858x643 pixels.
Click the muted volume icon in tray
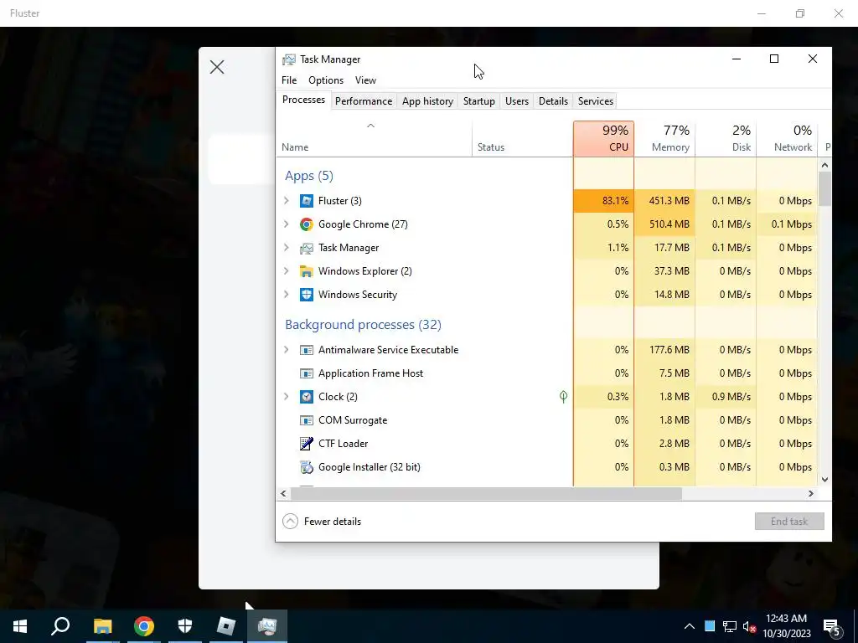[x=749, y=626]
